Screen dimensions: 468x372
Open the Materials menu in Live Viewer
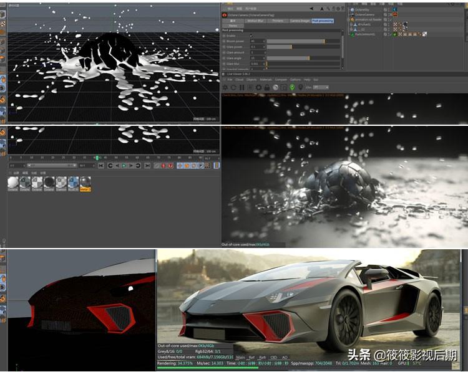[x=266, y=80]
